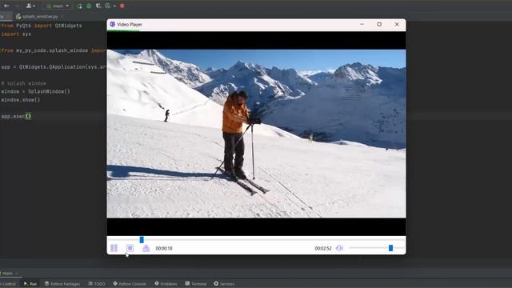Open the Terminal tool window
Viewport: 512px width, 288px height.
(196, 284)
